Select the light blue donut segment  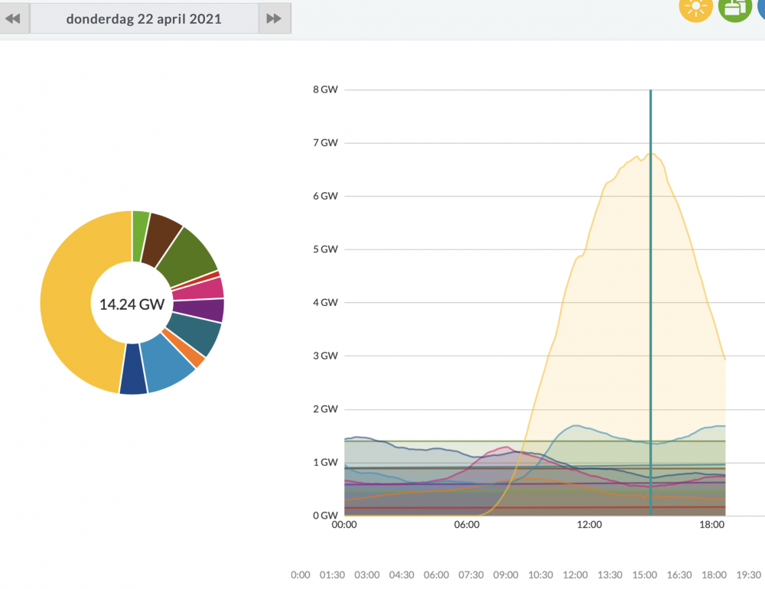(x=167, y=363)
